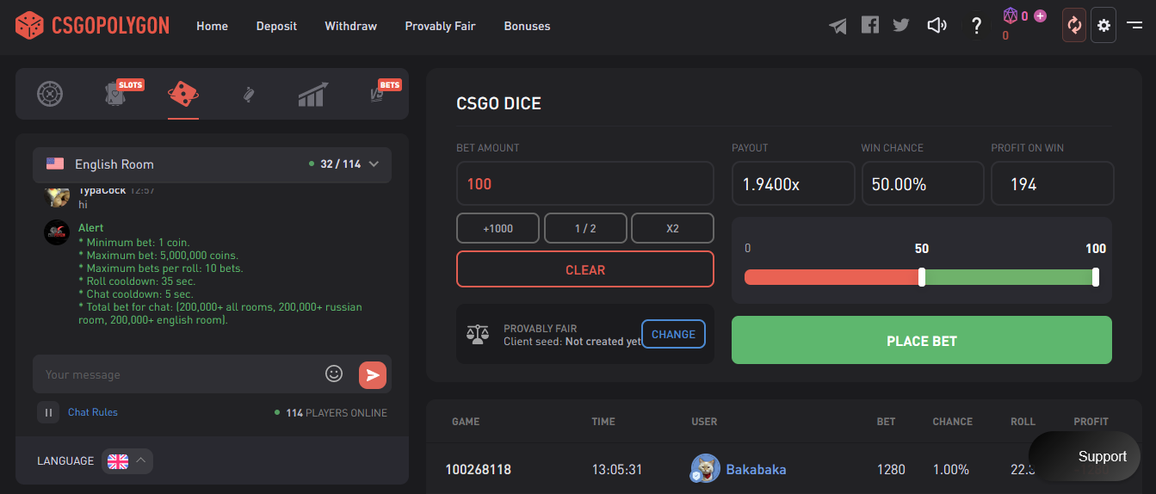The width and height of the screenshot is (1156, 494).
Task: Open the Bonuses menu item
Action: (527, 26)
